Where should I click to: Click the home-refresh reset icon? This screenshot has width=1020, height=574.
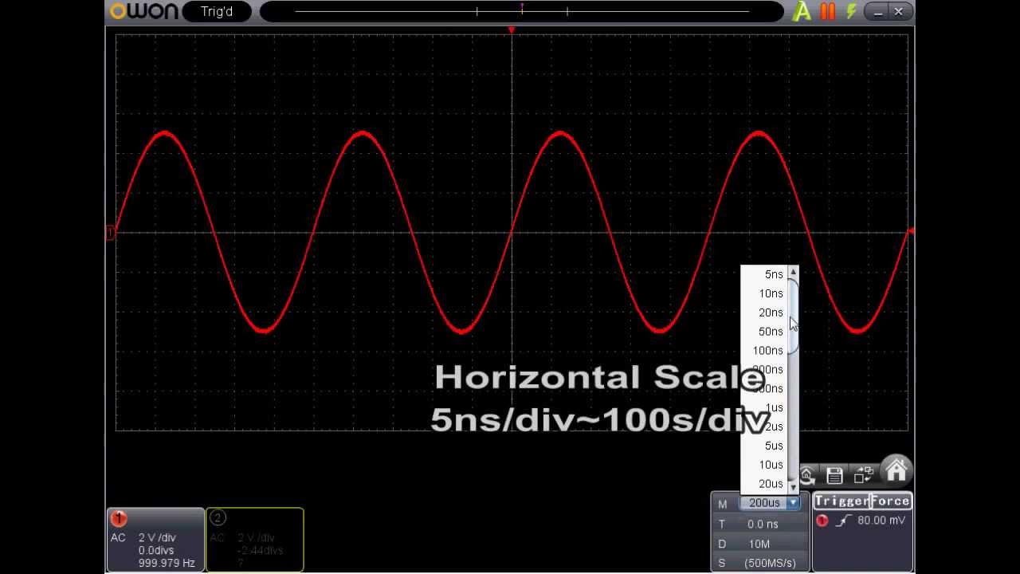[806, 476]
